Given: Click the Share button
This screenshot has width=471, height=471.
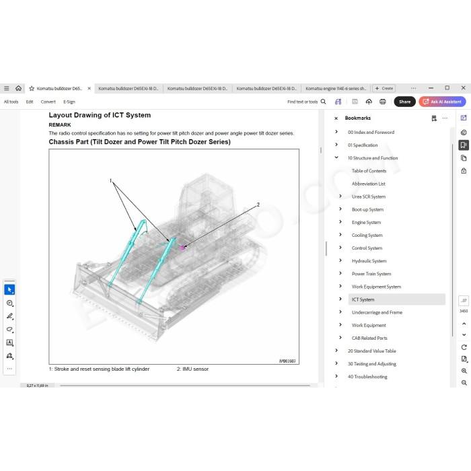Looking at the screenshot, I should pyautogui.click(x=404, y=102).
